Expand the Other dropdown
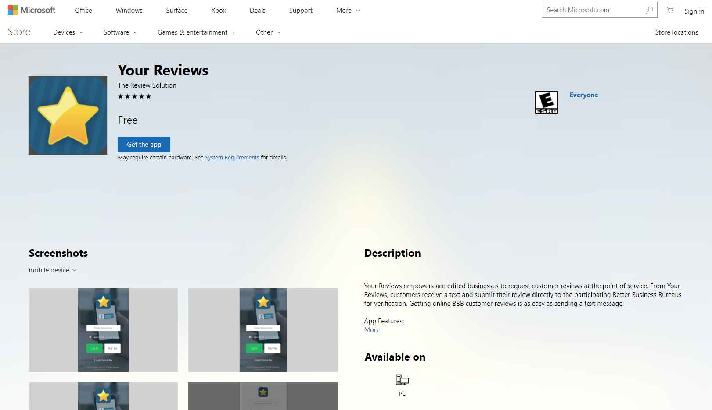 268,32
